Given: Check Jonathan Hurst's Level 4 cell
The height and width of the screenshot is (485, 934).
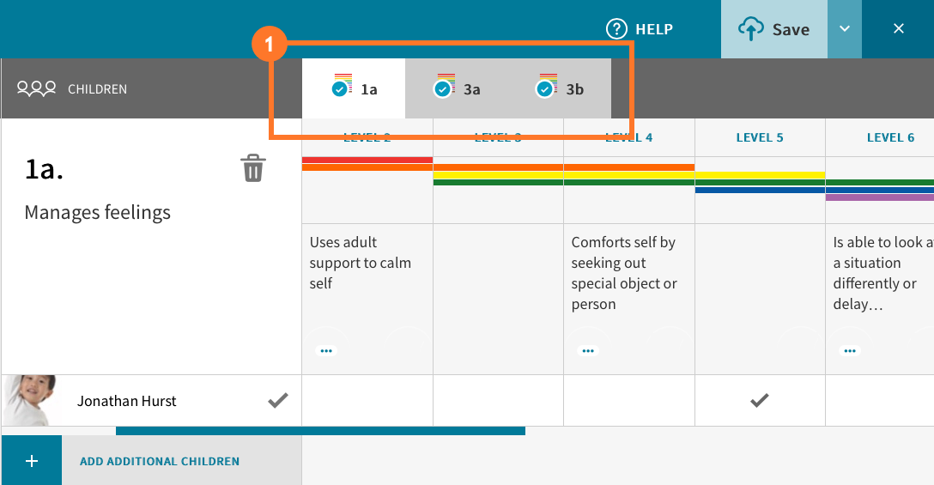Looking at the screenshot, I should tap(628, 400).
